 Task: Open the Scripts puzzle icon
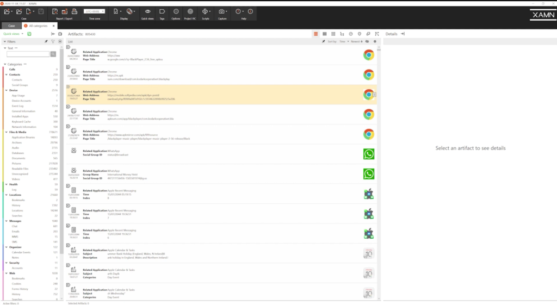[x=206, y=11]
